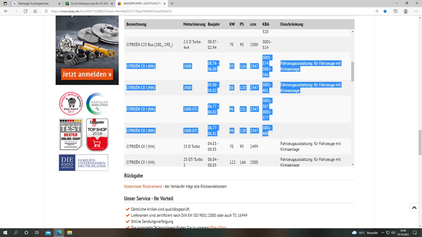Open the zoom indicator in address bar
Screen dimensions: 422x237
click(x=377, y=11)
